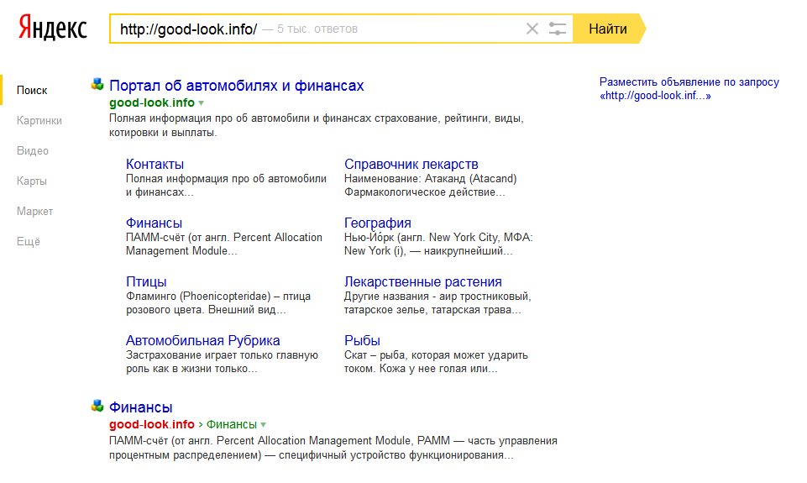Click the '5 тыс. ответов' hint text
Screen dimensions: 807x483
(x=317, y=29)
